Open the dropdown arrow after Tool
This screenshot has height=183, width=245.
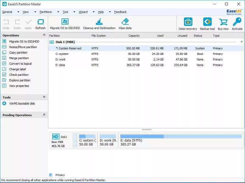(x=74, y=12)
